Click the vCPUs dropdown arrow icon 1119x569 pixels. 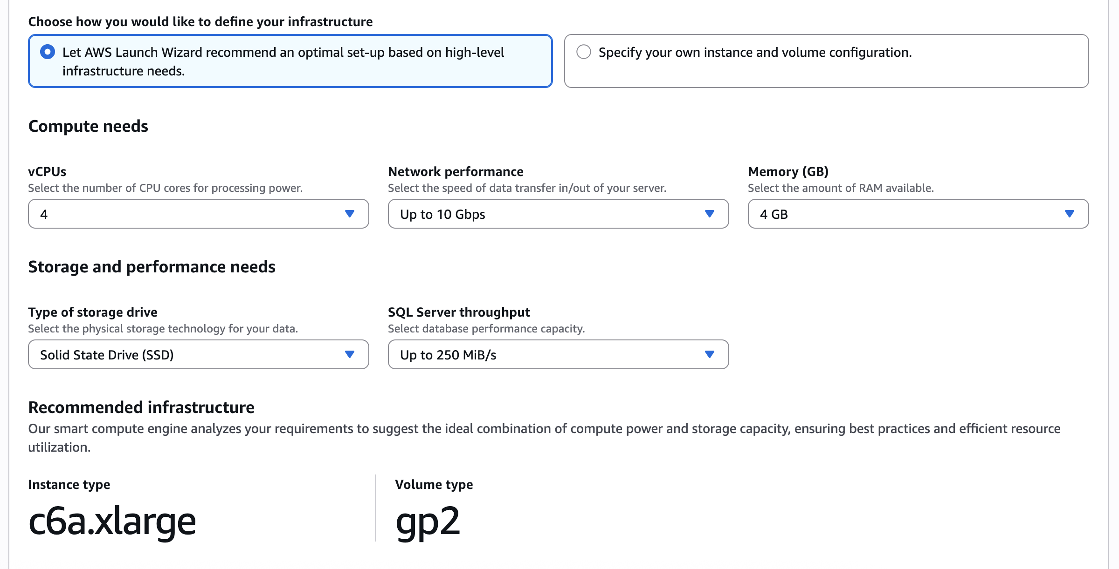coord(349,214)
